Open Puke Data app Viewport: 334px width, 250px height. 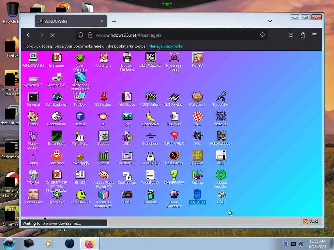pyautogui.click(x=80, y=138)
